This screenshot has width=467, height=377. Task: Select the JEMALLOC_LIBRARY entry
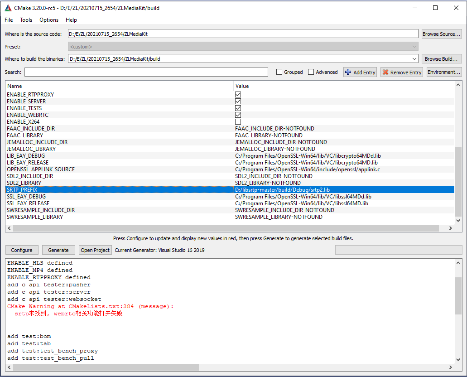click(x=31, y=149)
